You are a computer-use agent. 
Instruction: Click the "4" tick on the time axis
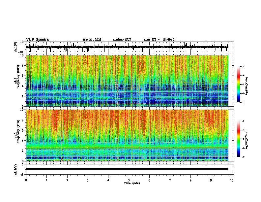(x=108, y=180)
